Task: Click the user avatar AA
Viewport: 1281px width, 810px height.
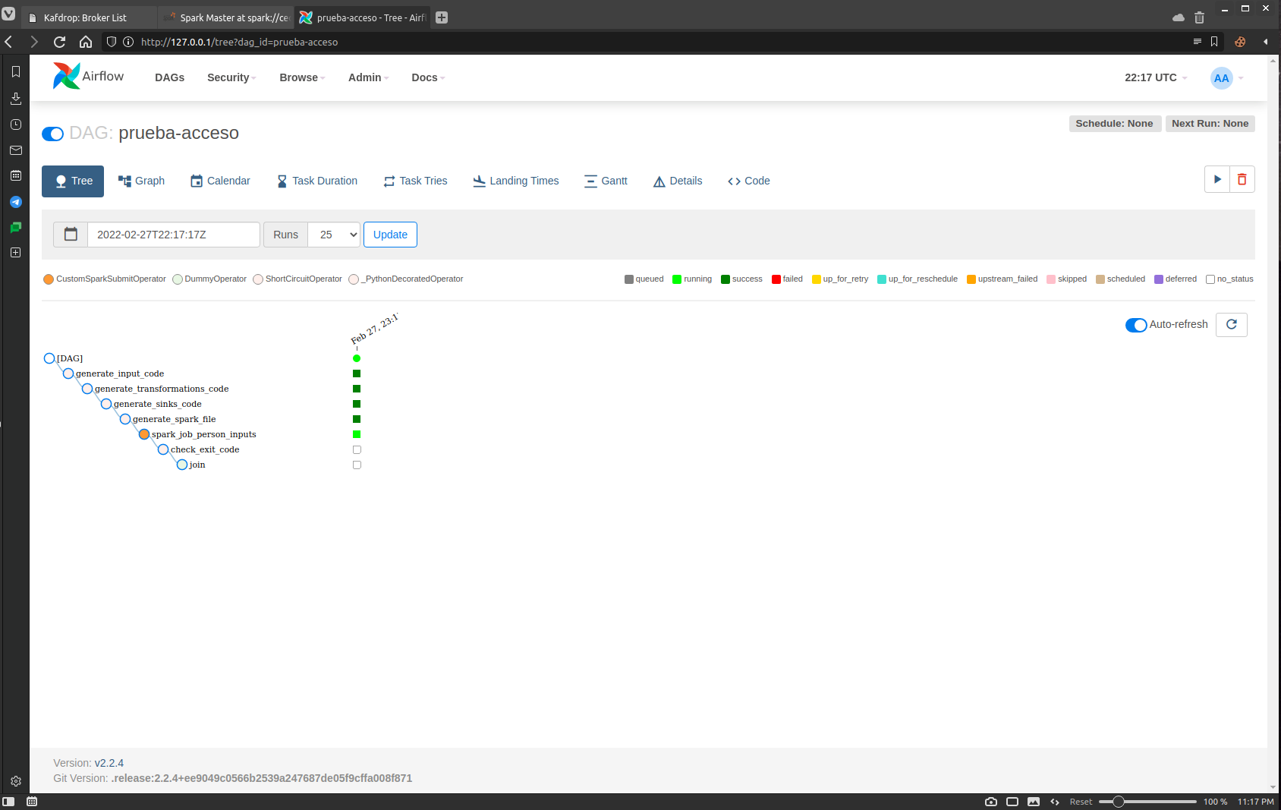Action: point(1221,77)
